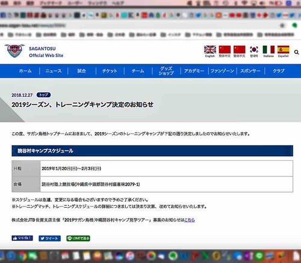Screen dimensions: 301x263
Task: Open the ブックマーク menu in the menu bar
Action: (x=51, y=3)
